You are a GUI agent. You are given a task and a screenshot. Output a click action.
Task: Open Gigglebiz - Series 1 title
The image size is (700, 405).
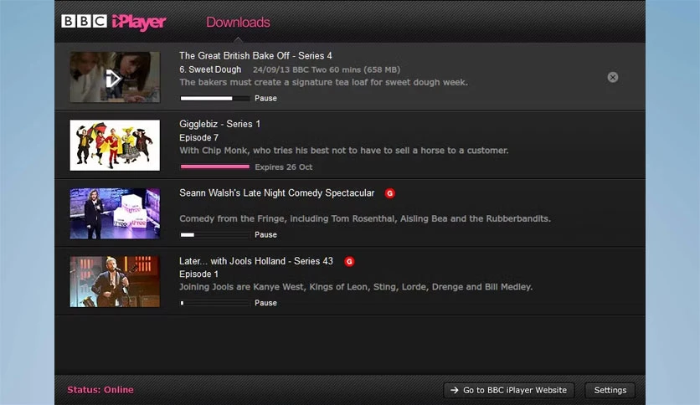219,124
